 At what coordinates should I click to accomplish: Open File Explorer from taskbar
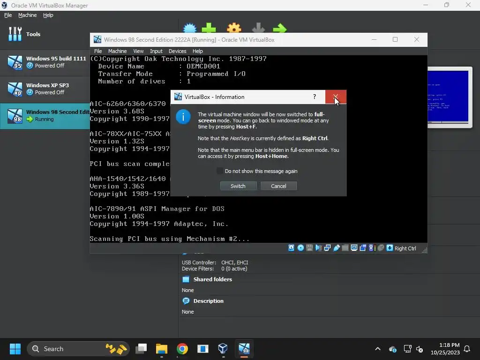point(162,349)
